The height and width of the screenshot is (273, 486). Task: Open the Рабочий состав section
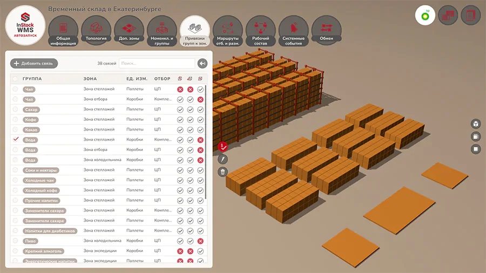click(x=261, y=30)
